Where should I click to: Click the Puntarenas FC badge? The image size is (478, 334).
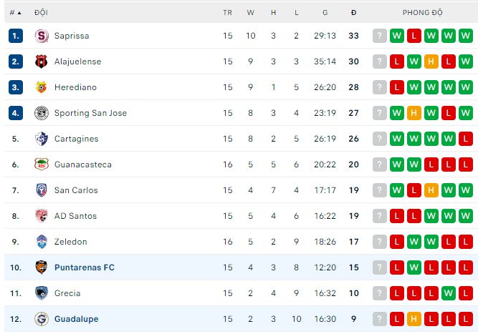[42, 267]
